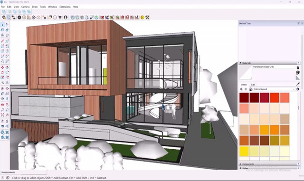The image size is (304, 181).
Task: Click the Measurements input box
Action: click(34, 172)
